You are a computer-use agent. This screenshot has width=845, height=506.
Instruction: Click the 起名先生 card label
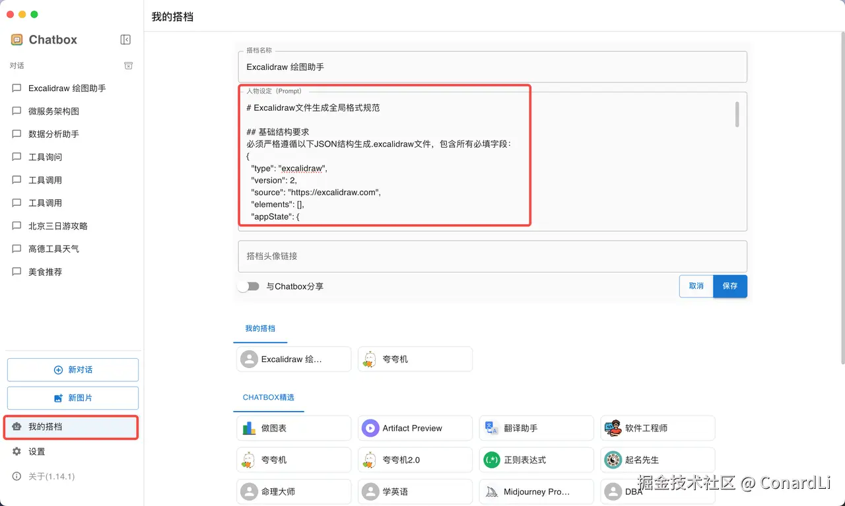(x=642, y=460)
